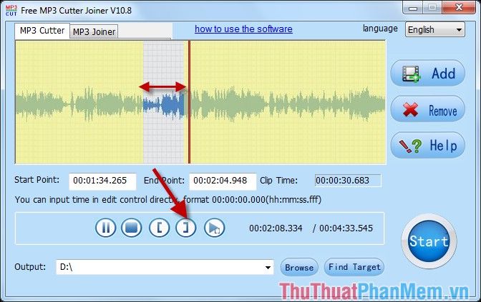Set start point with the left bracket button
481x302 pixels.
tap(159, 228)
